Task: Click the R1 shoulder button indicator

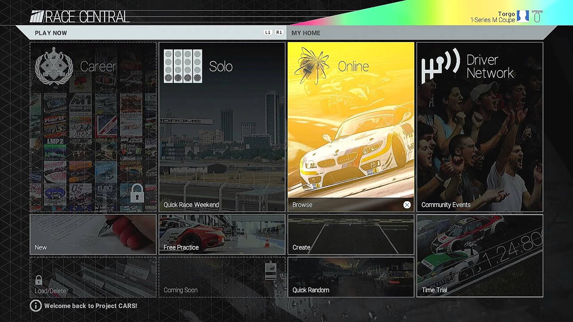Action: (x=279, y=33)
